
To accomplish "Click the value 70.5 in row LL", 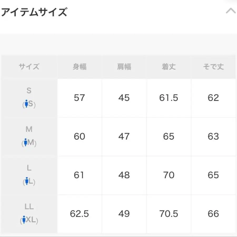I will [x=169, y=214].
